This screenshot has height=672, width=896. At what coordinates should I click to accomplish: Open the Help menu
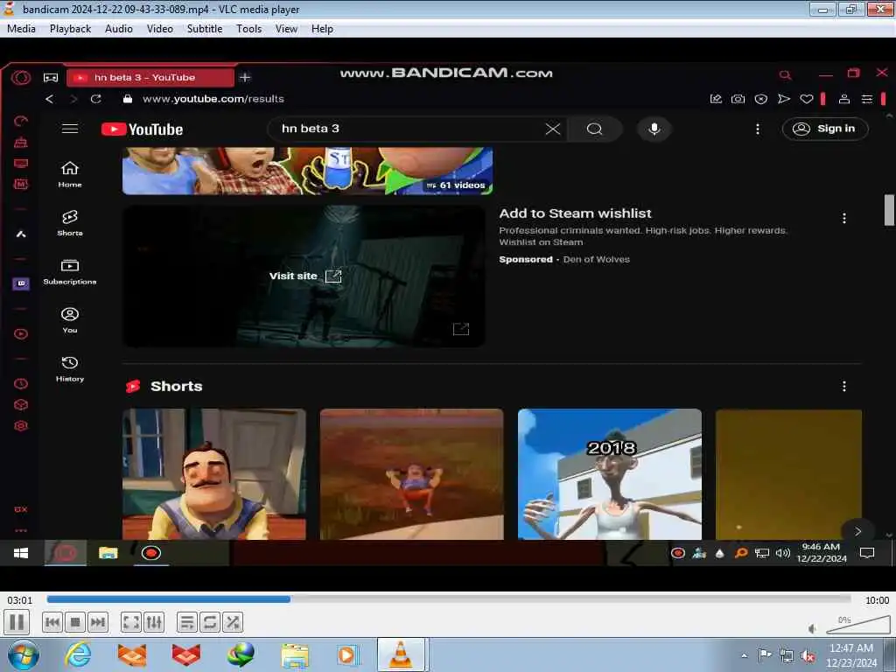tap(322, 29)
